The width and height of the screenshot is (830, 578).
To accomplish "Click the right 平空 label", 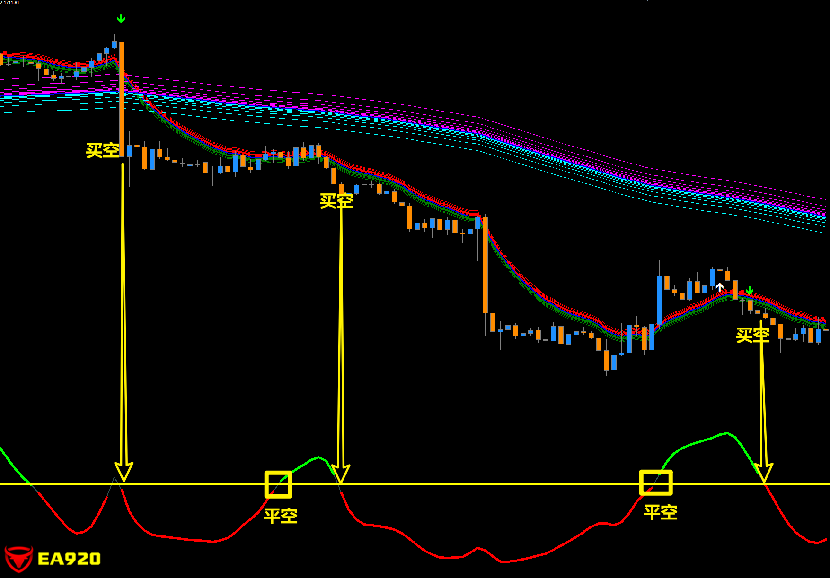I will pyautogui.click(x=661, y=512).
